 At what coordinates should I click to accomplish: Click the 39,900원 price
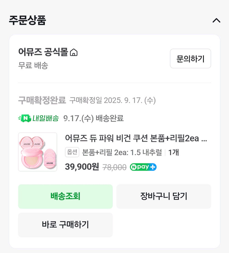[x=82, y=167]
